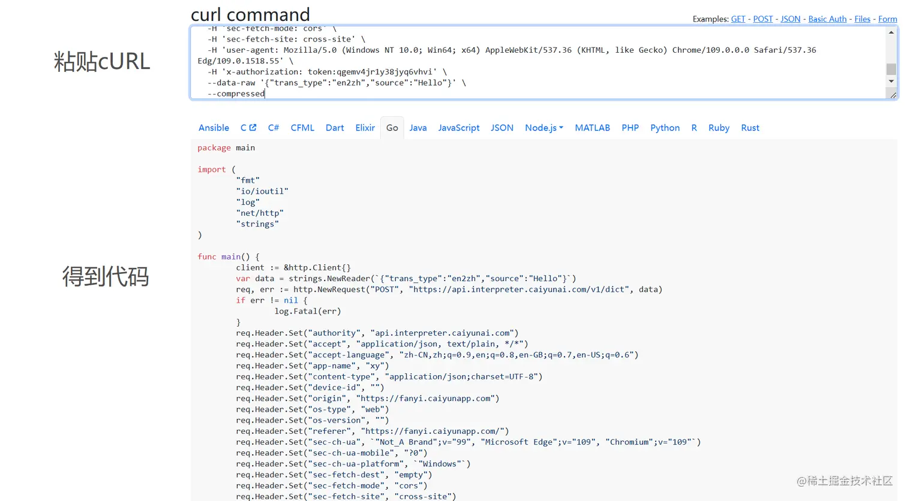Viewport: 907px width, 501px height.
Task: Click the textarea scrollbar thumb
Action: (x=891, y=69)
